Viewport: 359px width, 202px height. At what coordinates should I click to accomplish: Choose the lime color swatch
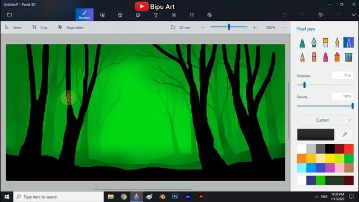tap(339, 158)
